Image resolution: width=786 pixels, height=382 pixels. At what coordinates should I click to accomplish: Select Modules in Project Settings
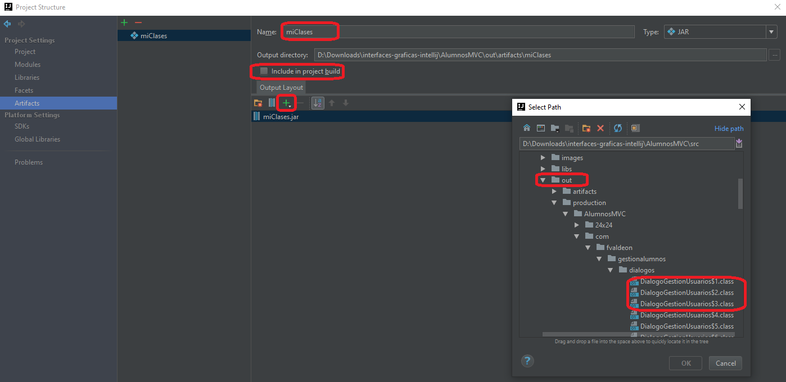[x=28, y=65]
